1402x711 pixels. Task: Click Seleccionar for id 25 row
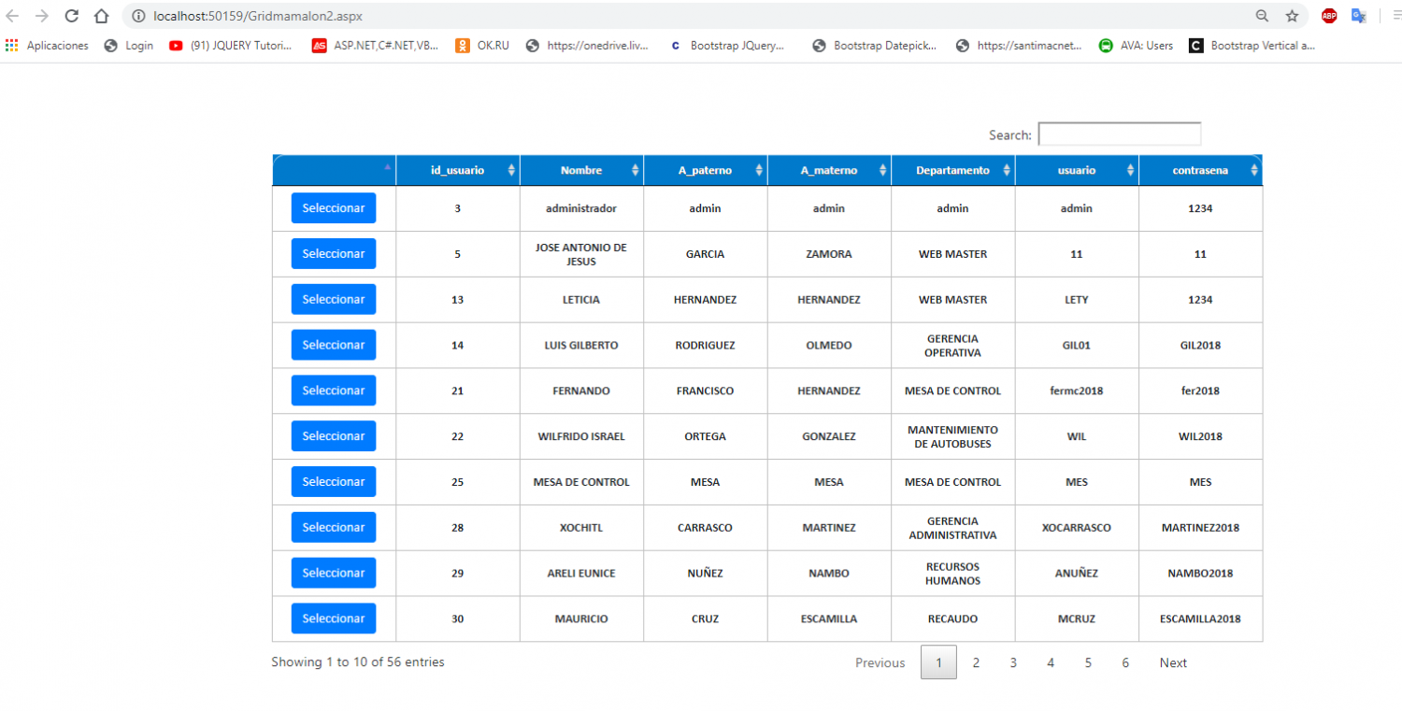pos(334,481)
